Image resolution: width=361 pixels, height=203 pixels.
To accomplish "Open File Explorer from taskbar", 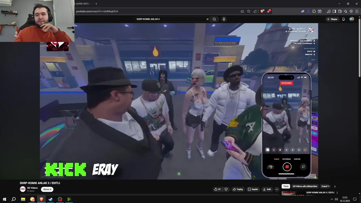I will tap(23, 199).
